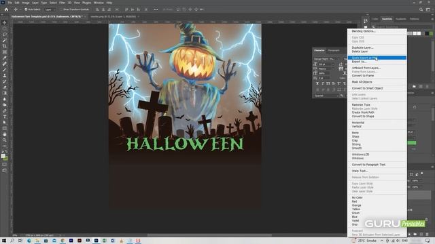
Task: Select the Path Selection tool
Action: click(x=5, y=123)
